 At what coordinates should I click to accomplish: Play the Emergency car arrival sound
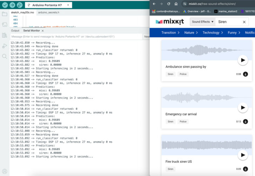tap(242, 108)
